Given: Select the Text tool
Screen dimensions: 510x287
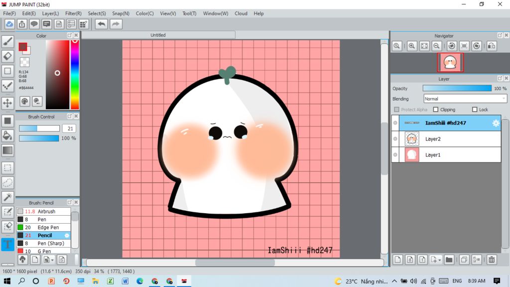Looking at the screenshot, I should click(8, 244).
